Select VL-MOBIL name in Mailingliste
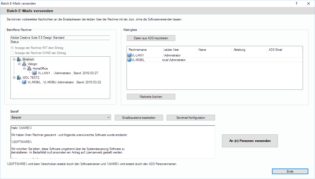The width and height of the screenshot is (315, 179). click(x=138, y=60)
